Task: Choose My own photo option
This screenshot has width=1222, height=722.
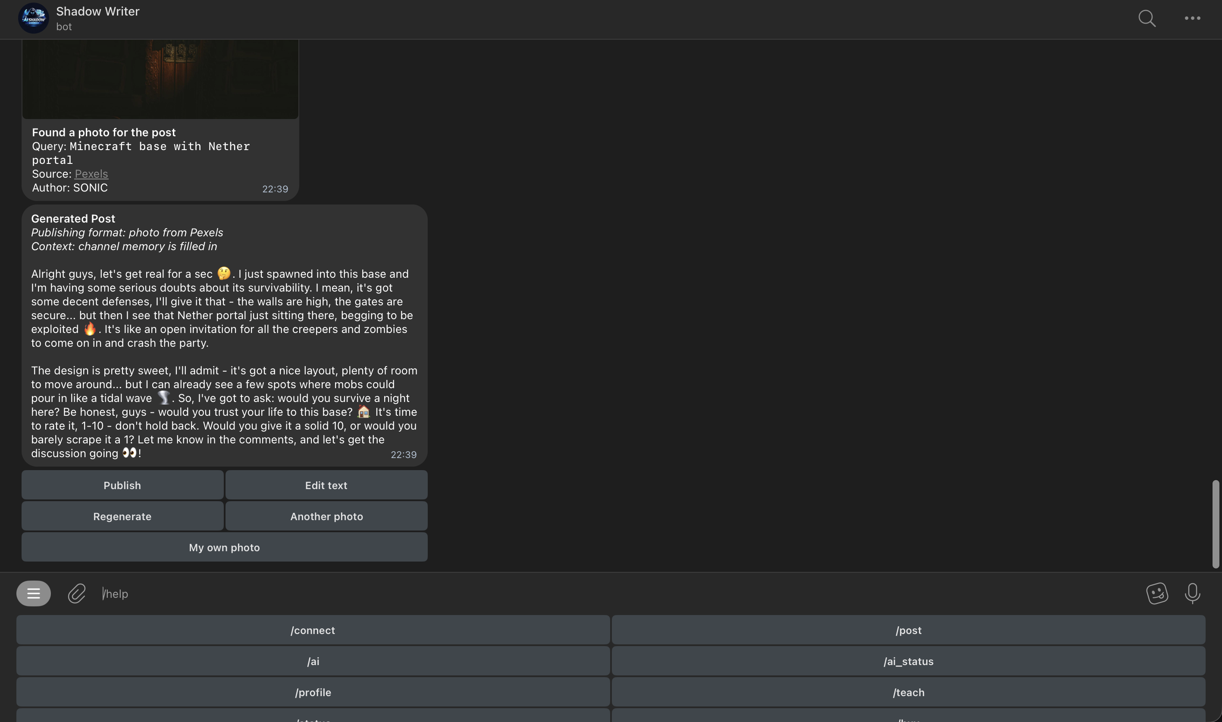Action: click(x=224, y=547)
